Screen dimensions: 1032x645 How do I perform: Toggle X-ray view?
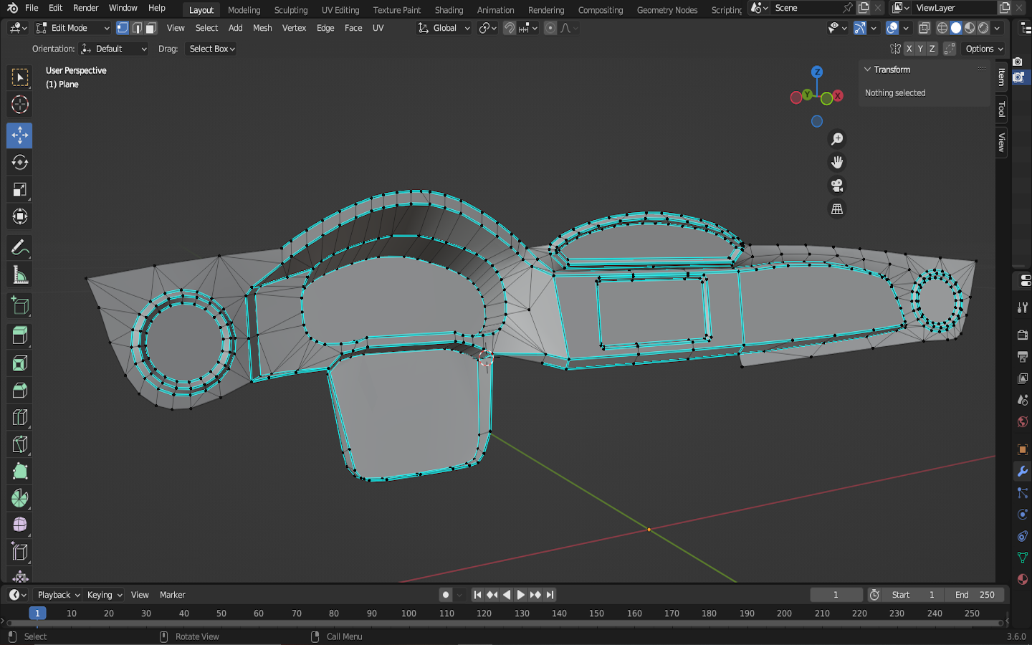(x=924, y=28)
